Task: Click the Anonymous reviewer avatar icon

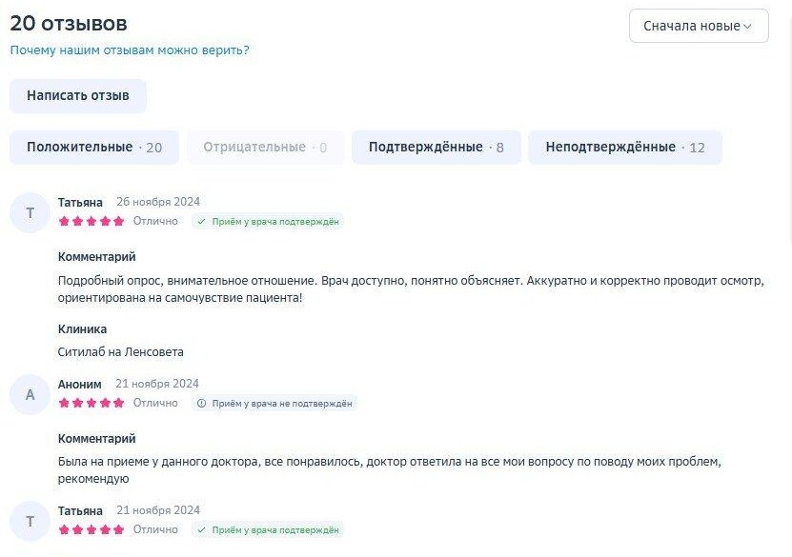Action: pos(30,394)
